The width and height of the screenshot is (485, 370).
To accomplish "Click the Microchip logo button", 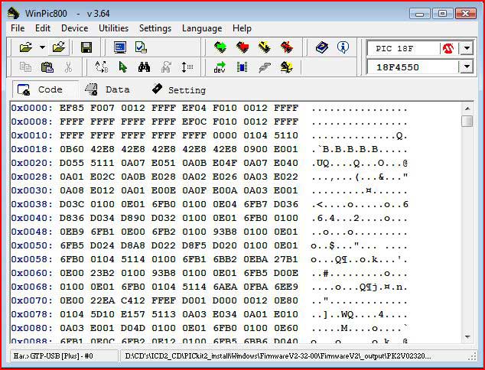I will pos(448,48).
